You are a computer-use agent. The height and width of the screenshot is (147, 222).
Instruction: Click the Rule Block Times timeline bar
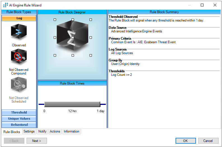(72, 104)
